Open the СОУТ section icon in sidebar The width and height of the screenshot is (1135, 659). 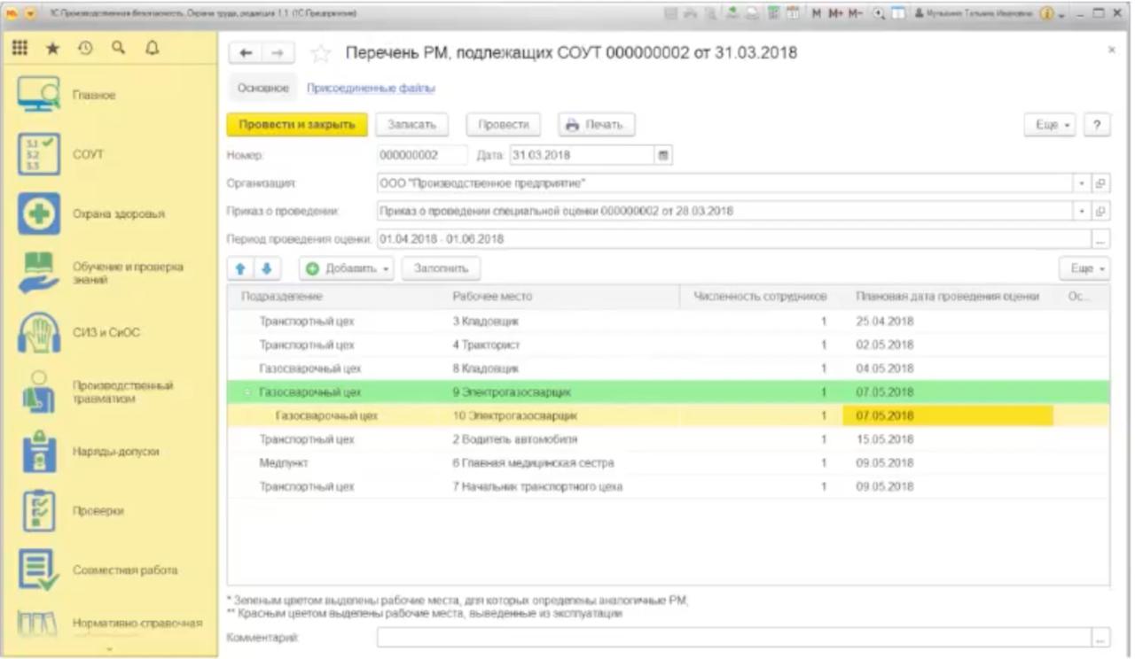(x=39, y=154)
